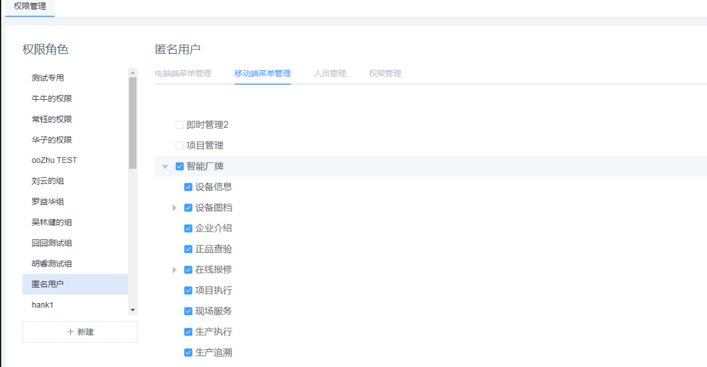The height and width of the screenshot is (367, 707).
Task: Click the scroll up arrow in role list
Action: pos(133,72)
